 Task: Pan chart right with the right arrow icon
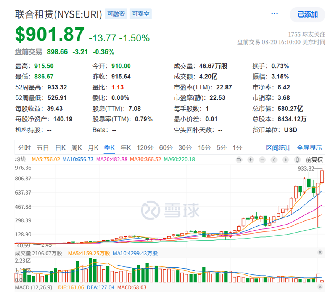click(286, 160)
